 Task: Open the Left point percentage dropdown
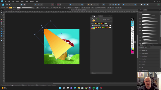tap(52, 8)
